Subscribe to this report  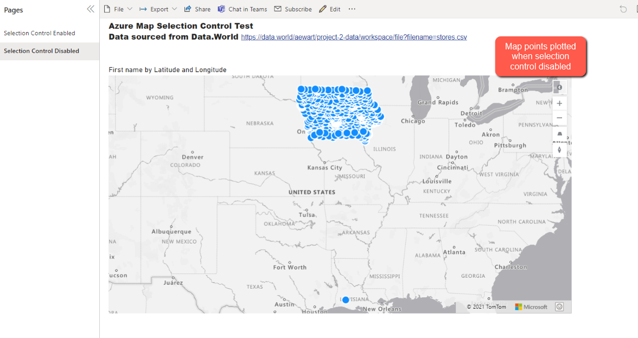pyautogui.click(x=293, y=9)
